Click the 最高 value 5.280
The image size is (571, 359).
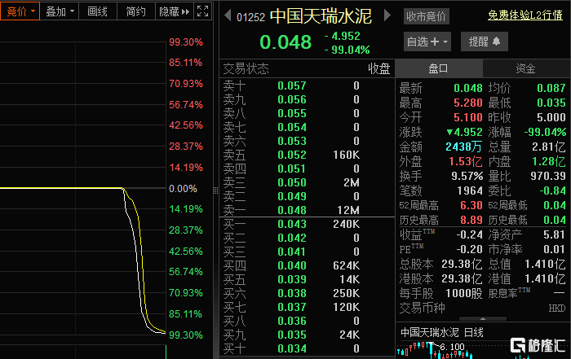467,103
